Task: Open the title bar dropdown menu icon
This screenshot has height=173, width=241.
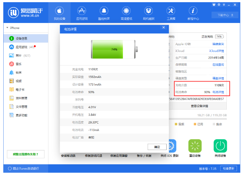Action: 224,5
